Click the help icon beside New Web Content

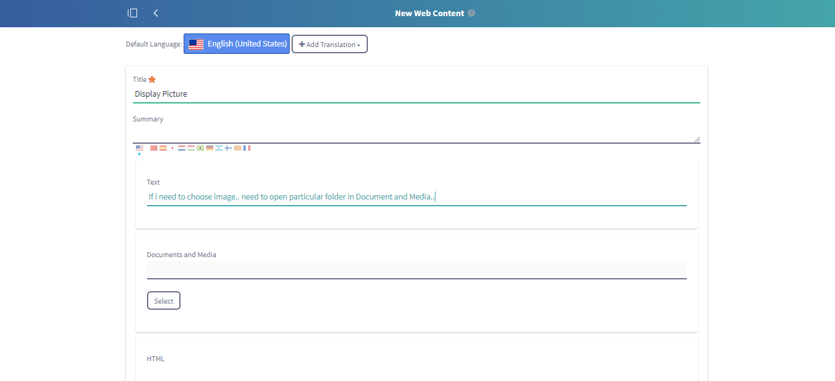coord(471,13)
